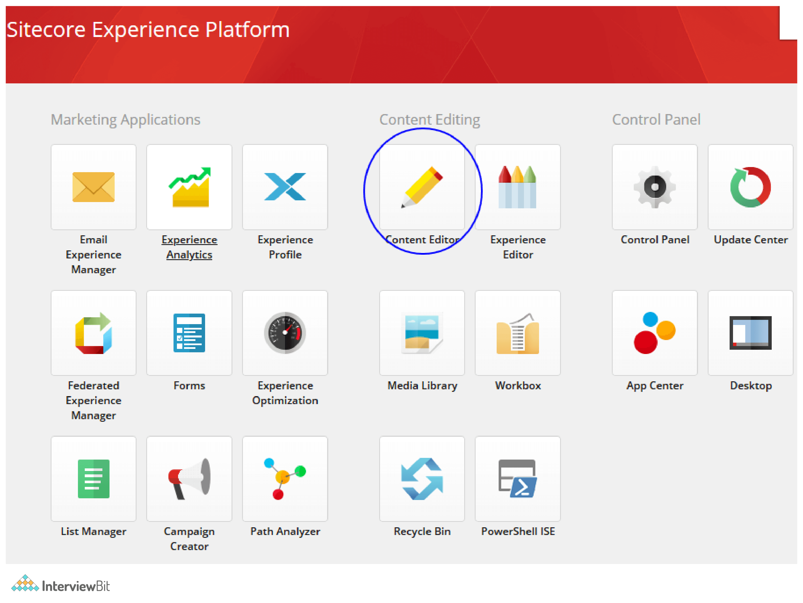Open Content Editor pencil icon
The width and height of the screenshot is (803, 603).
(x=422, y=187)
